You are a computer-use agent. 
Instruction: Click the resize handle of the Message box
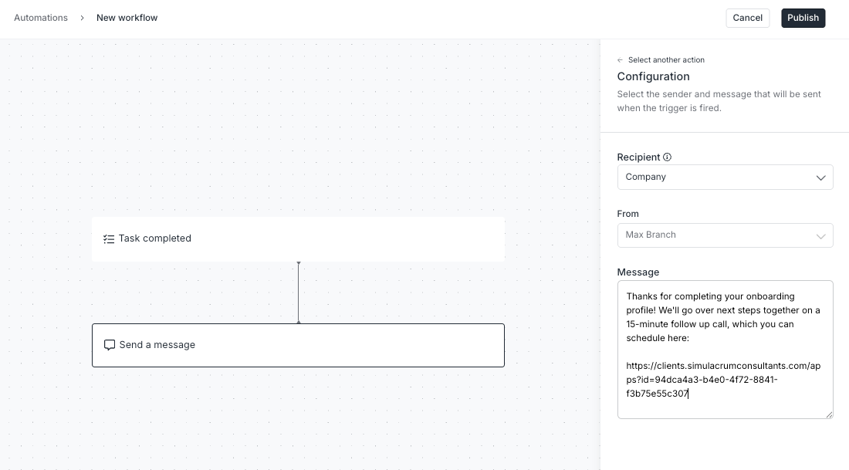coord(830,415)
